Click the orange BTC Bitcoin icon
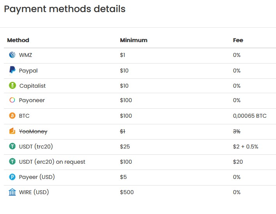 [x=12, y=116]
